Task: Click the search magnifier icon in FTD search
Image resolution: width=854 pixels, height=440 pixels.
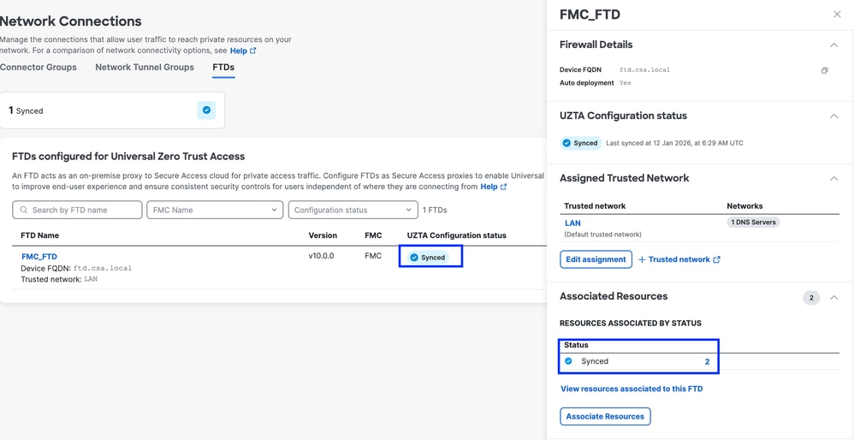Action: point(23,211)
